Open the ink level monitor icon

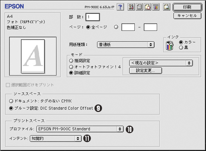click(156, 7)
